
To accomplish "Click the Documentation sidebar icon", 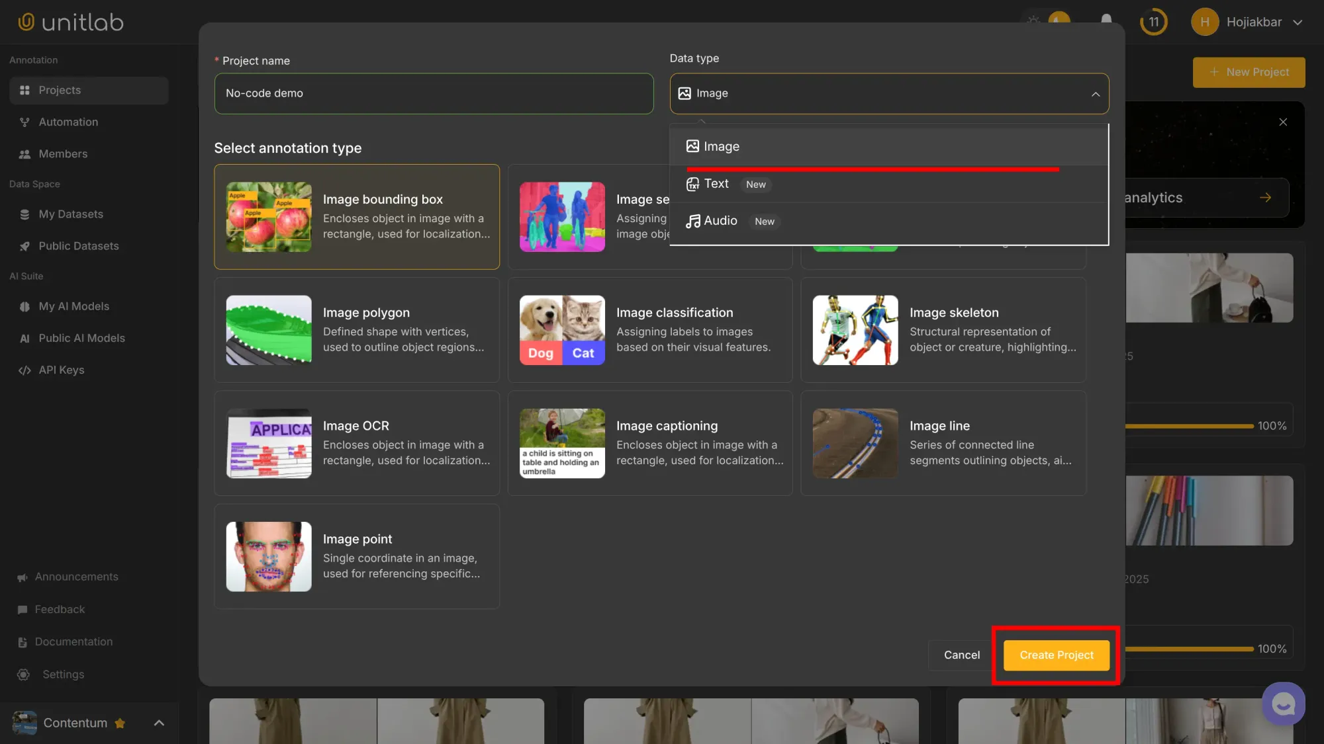I will (x=23, y=641).
